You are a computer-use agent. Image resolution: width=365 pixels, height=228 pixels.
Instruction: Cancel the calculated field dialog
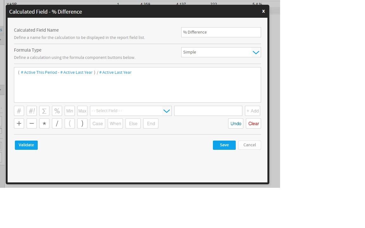click(x=250, y=145)
